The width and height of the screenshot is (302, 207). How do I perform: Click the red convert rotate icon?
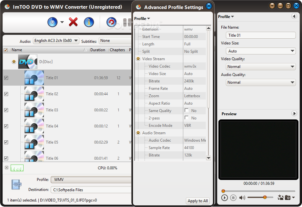(111, 22)
